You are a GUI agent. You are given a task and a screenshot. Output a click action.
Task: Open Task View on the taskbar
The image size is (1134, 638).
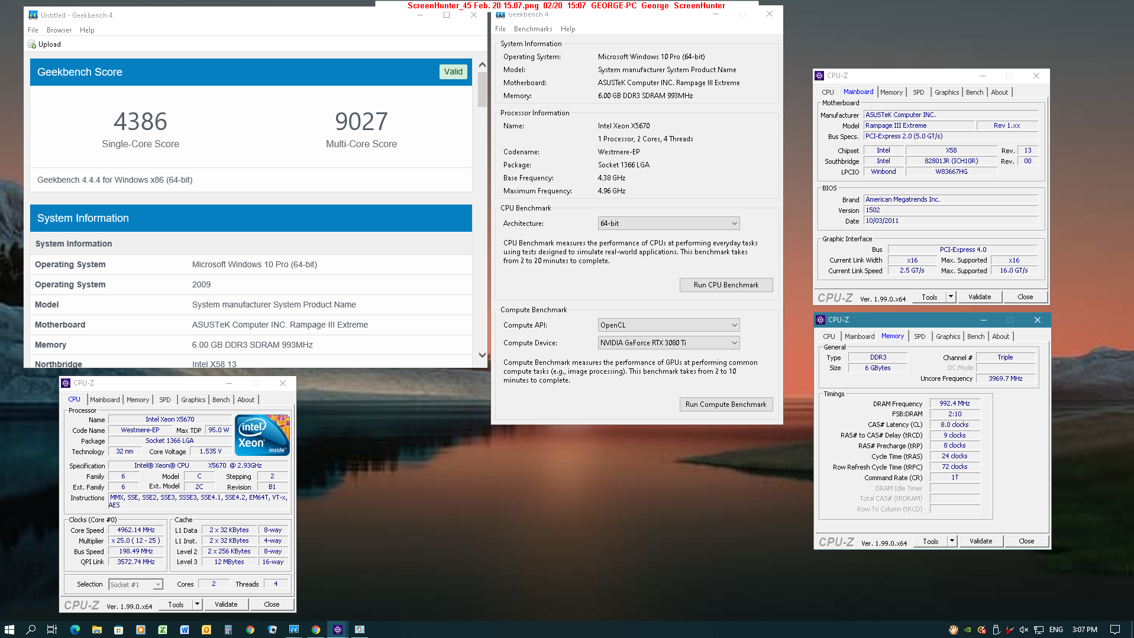(52, 629)
